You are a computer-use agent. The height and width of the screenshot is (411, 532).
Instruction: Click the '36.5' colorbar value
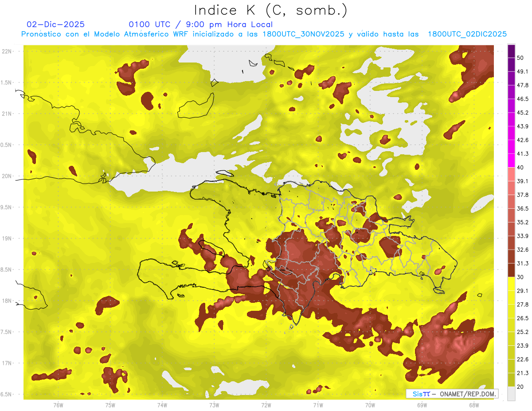[523, 208]
